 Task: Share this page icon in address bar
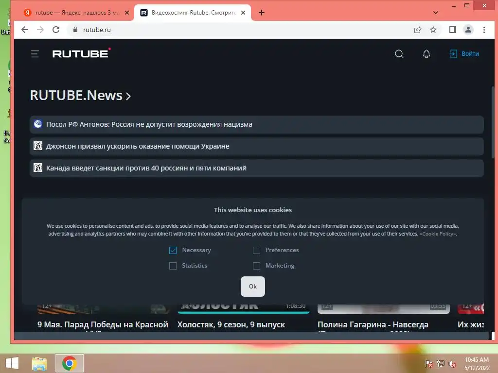tap(418, 30)
